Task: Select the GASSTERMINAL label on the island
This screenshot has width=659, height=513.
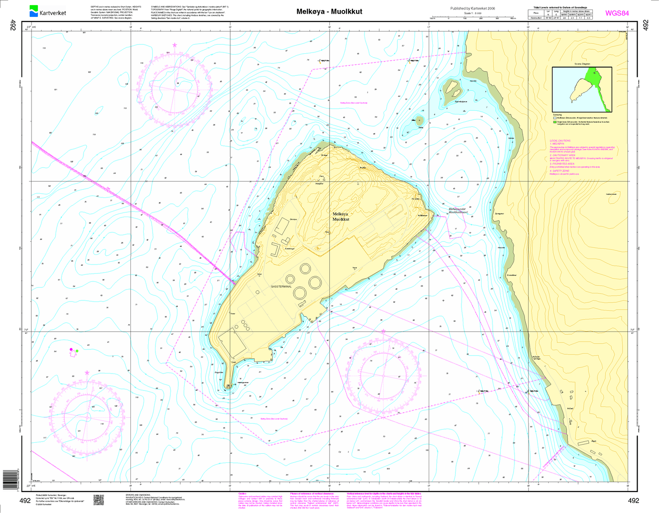Action: point(281,287)
